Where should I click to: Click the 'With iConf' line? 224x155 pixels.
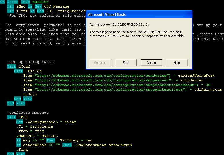[x=18, y=66]
